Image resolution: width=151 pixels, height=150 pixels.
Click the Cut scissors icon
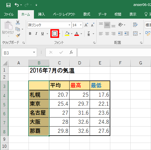click(18, 23)
